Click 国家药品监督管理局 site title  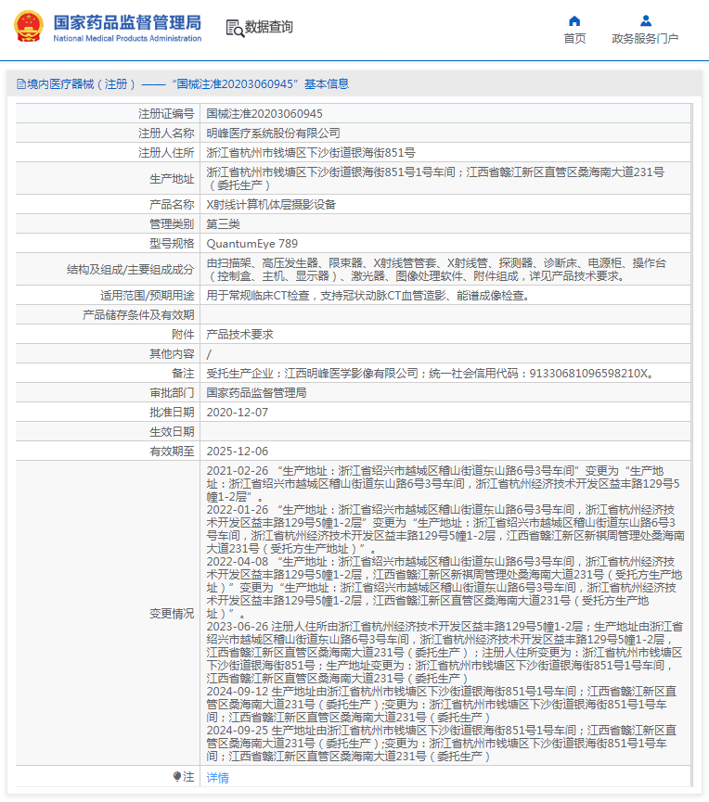[x=127, y=22]
